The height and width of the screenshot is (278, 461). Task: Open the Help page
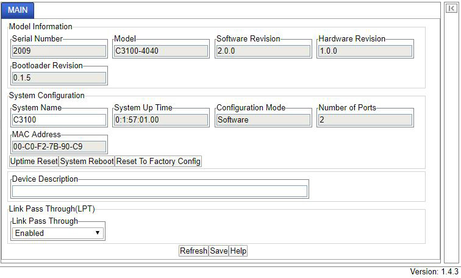tap(238, 251)
